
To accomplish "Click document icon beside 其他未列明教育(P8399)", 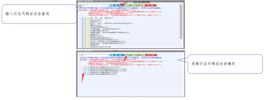I will coord(88,74).
